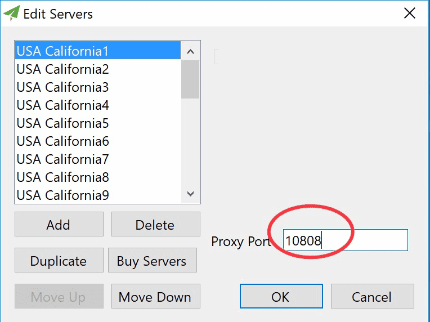
Task: Select USA California2 server
Action: click(62, 69)
